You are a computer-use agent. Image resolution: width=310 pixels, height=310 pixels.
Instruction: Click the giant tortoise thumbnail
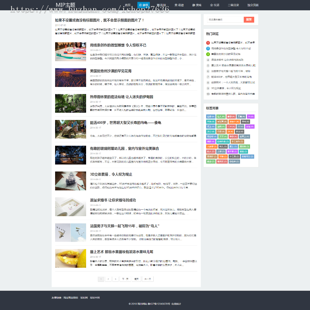click(x=71, y=129)
